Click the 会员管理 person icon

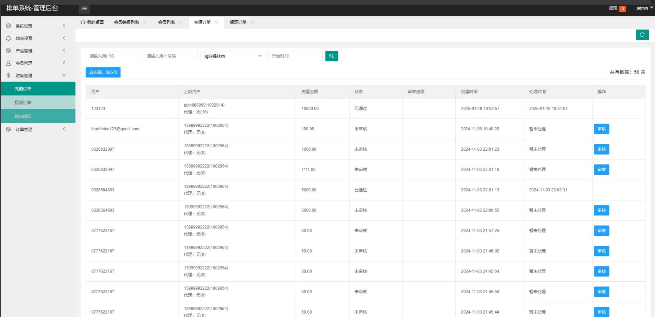point(8,63)
